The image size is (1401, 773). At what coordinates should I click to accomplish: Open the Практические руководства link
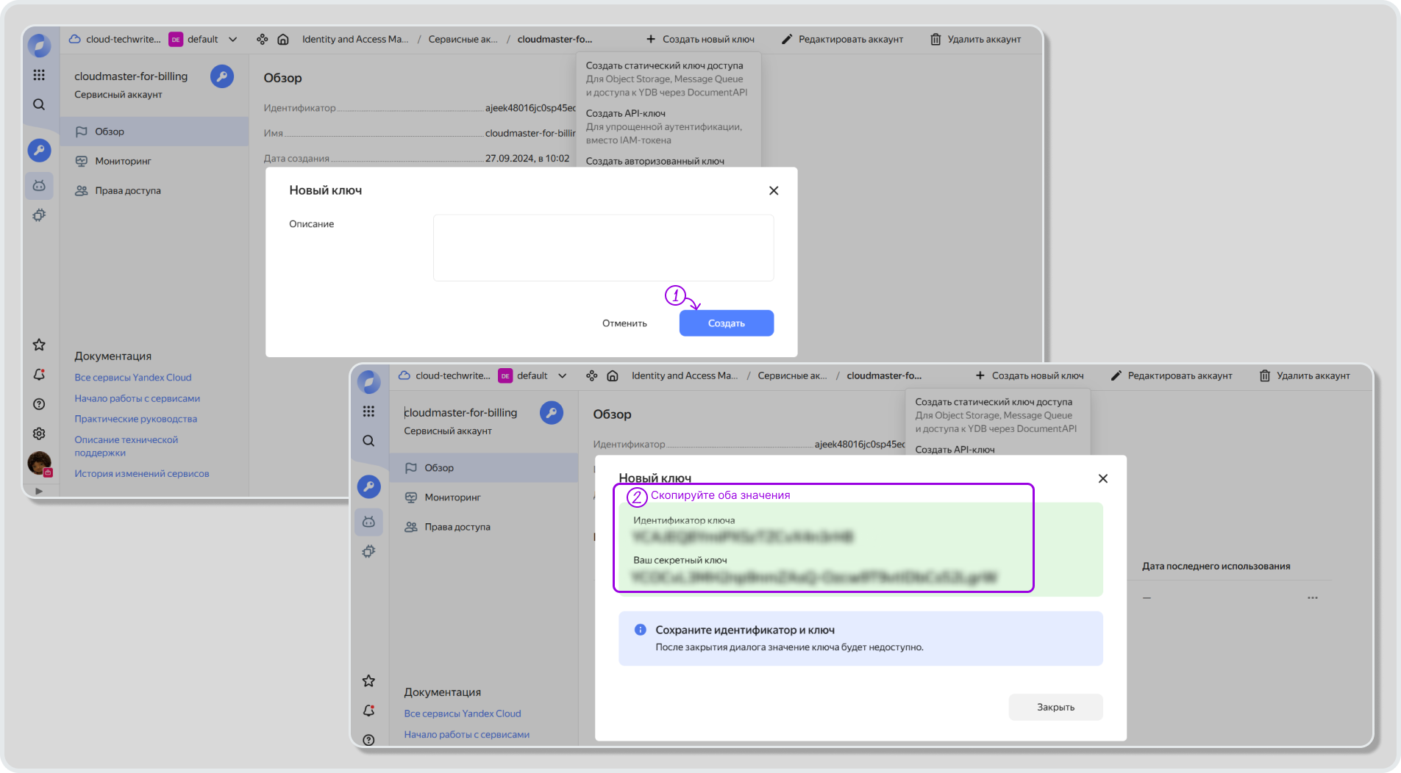[x=135, y=419]
